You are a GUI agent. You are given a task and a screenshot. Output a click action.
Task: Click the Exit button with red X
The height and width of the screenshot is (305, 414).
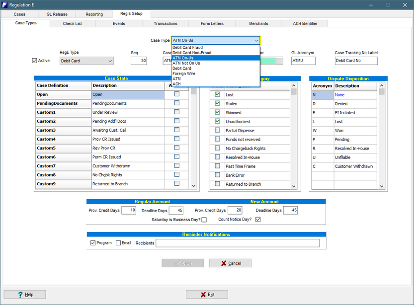pos(207,295)
